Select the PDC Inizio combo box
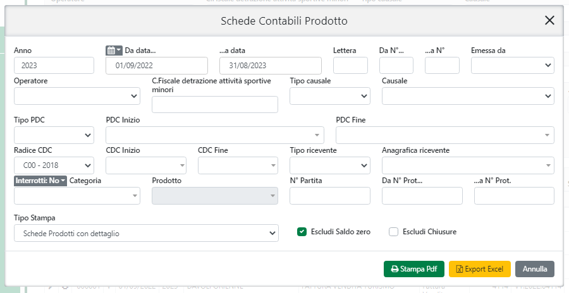 tap(214, 135)
